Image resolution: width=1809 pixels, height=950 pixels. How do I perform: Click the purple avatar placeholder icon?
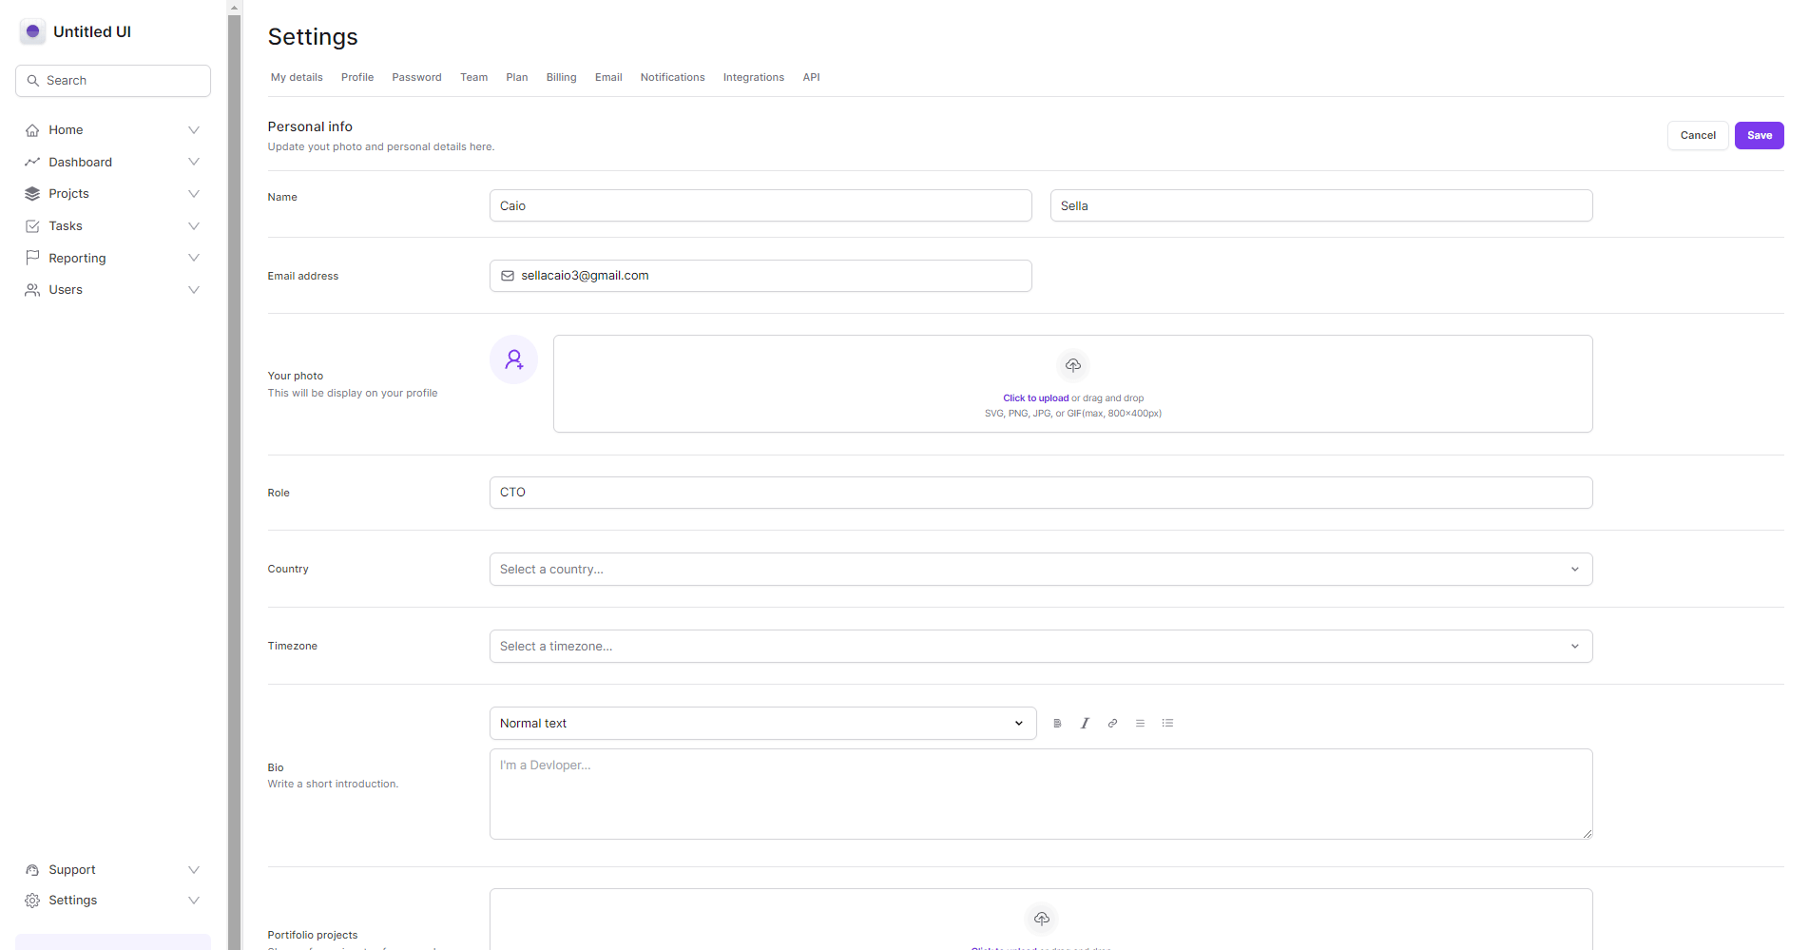point(513,359)
